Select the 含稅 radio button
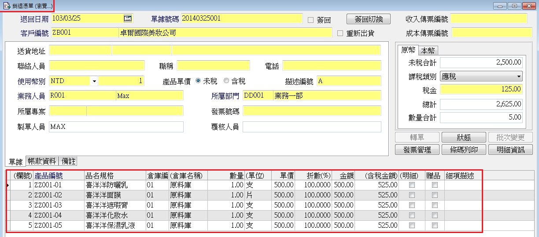 [226, 81]
